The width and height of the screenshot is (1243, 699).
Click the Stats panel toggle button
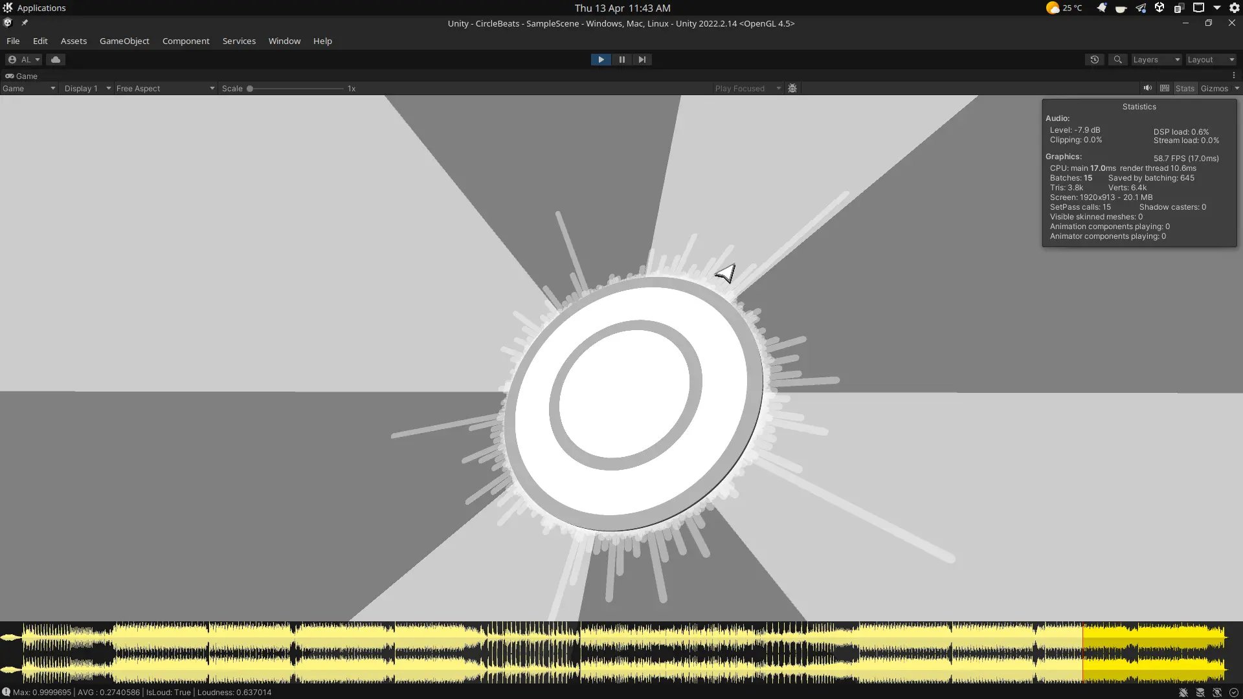coord(1186,88)
